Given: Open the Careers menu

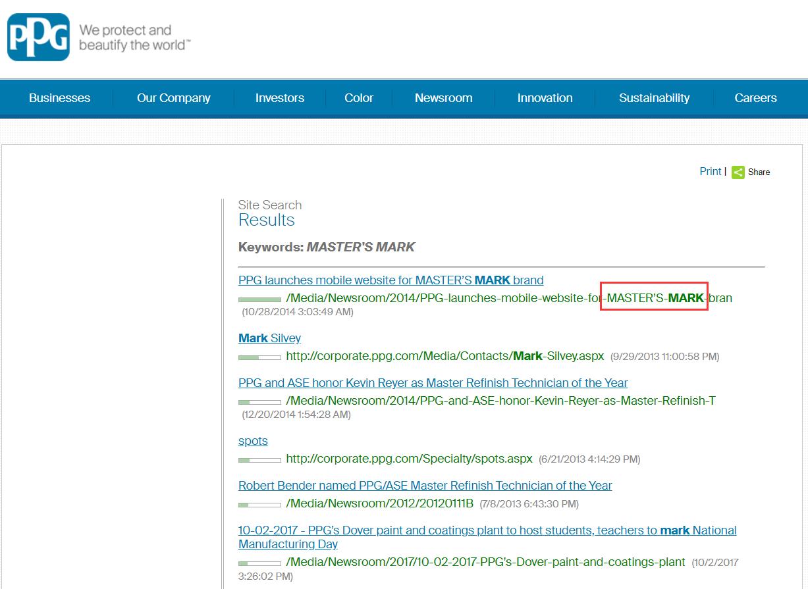Looking at the screenshot, I should coord(756,98).
